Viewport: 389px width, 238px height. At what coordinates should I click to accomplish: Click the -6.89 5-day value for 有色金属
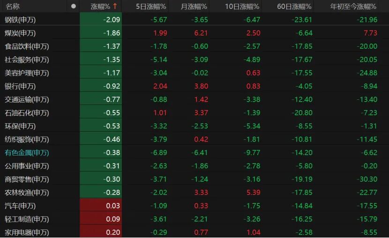[158, 153]
